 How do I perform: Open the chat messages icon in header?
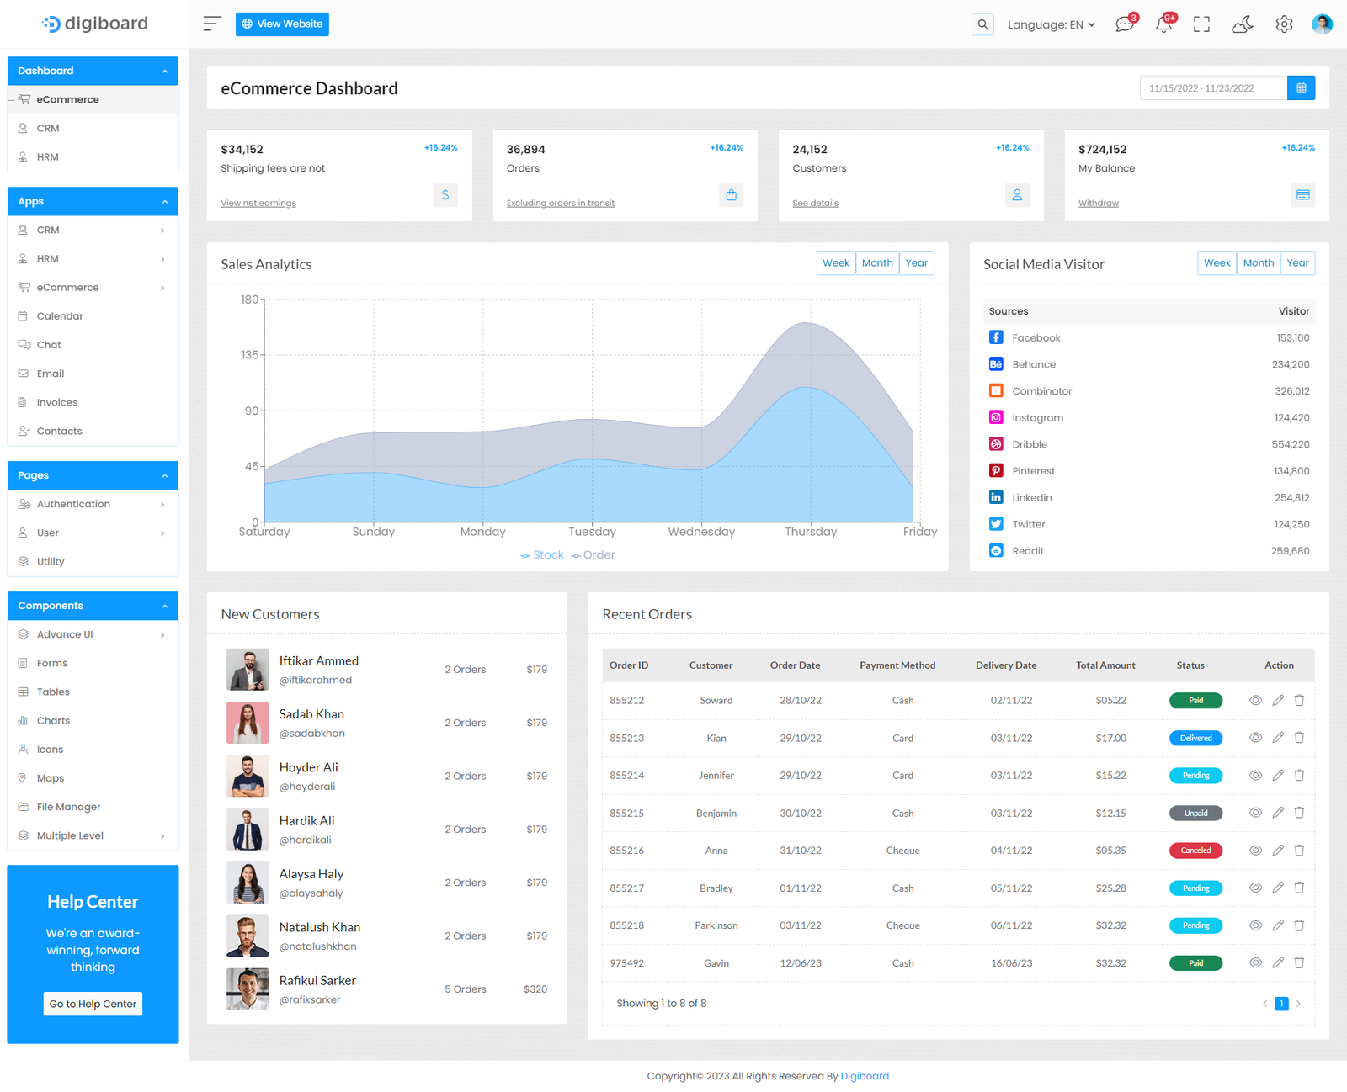click(x=1125, y=24)
